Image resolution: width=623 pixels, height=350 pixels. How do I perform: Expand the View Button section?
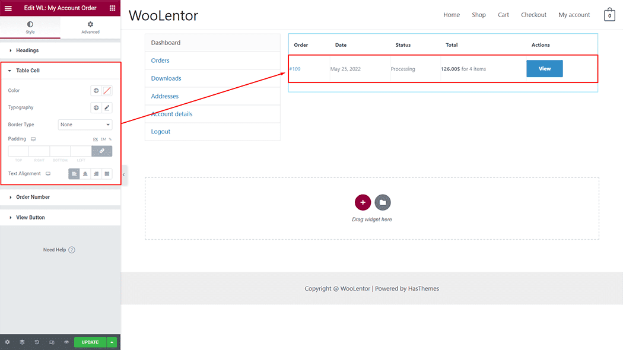point(30,218)
